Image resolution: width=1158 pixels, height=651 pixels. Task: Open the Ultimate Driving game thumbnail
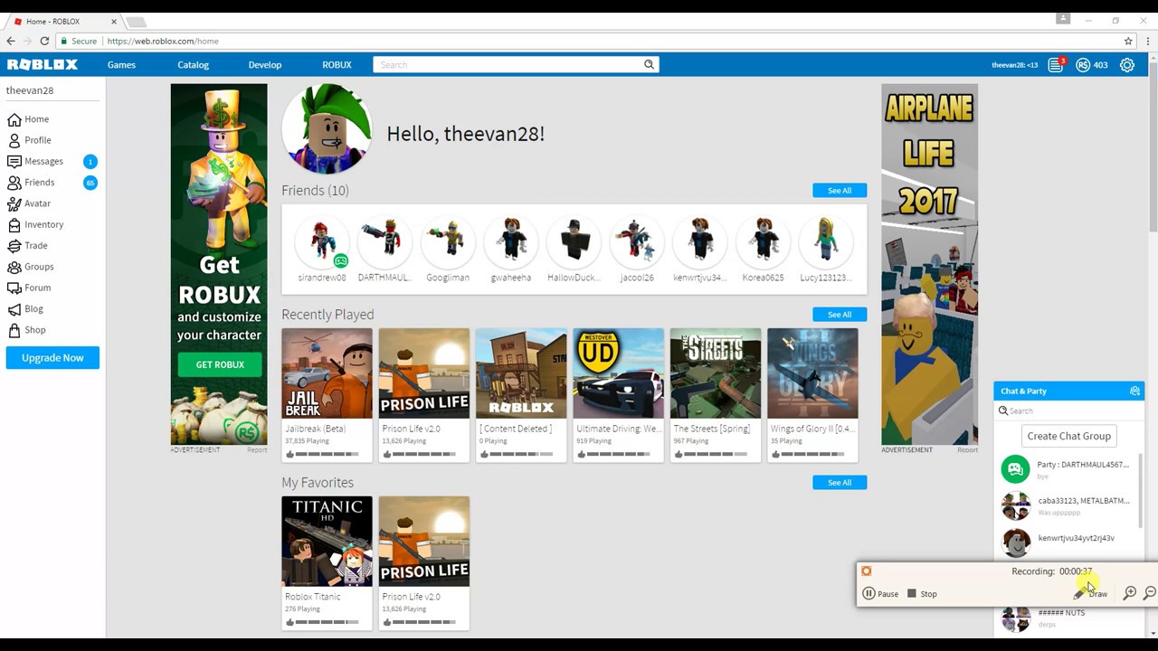coord(619,373)
